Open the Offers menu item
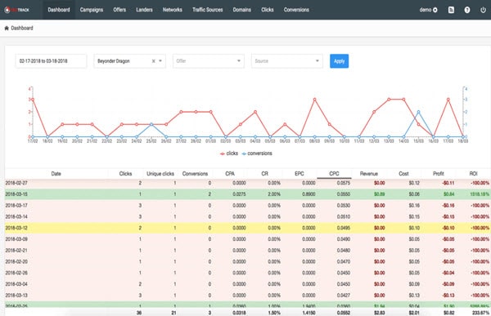The width and height of the screenshot is (491, 316). click(x=119, y=10)
